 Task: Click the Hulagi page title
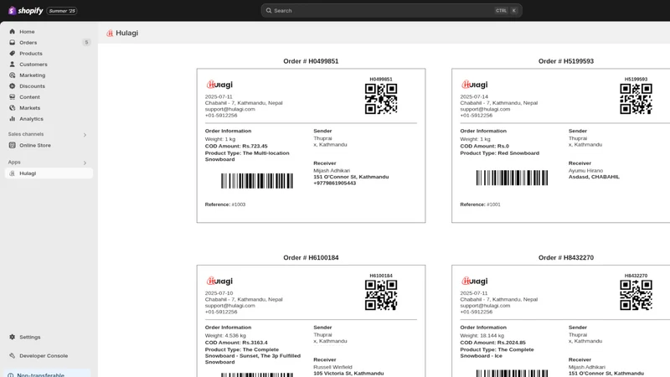click(127, 33)
